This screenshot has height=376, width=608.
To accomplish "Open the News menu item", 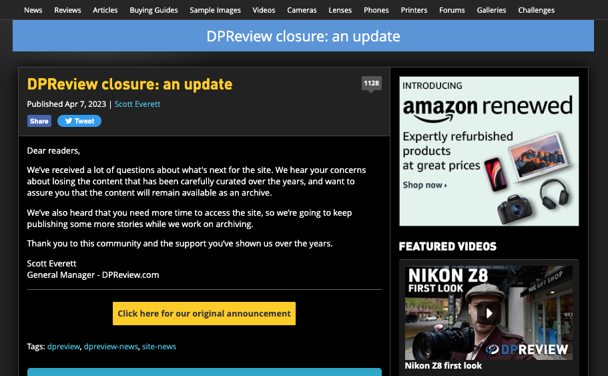I will (x=33, y=10).
